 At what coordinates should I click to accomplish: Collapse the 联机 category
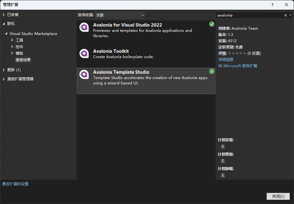tap(4, 24)
